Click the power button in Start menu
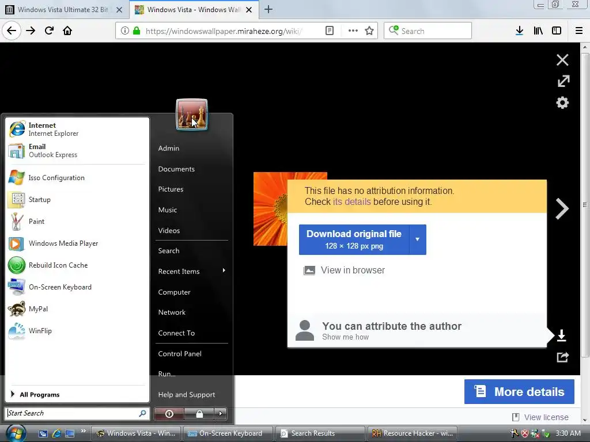590x442 pixels. pos(169,414)
